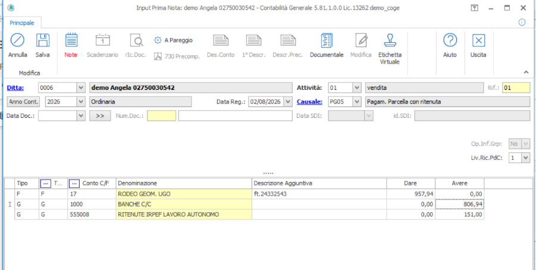Open the Data Reg. date dropdown
536x270 pixels.
[x=288, y=102]
